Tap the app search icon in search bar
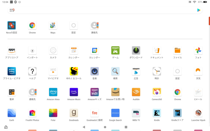210x131 pixels. pos(12,10)
